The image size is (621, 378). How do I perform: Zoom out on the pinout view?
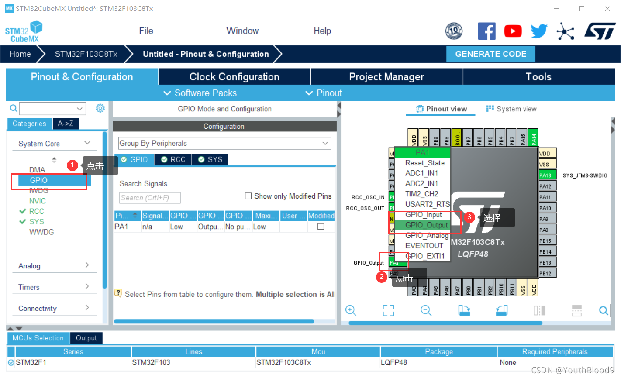pos(426,310)
